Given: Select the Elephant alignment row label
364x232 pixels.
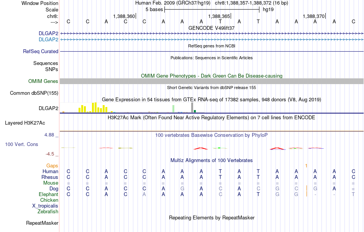Looking at the screenshot, I should tap(49, 195).
